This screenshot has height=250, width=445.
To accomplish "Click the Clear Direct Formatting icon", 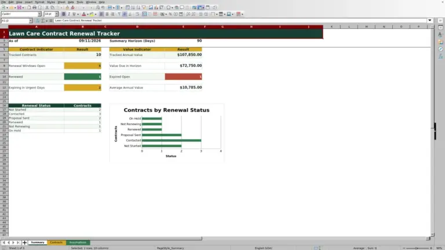I will (72, 8).
